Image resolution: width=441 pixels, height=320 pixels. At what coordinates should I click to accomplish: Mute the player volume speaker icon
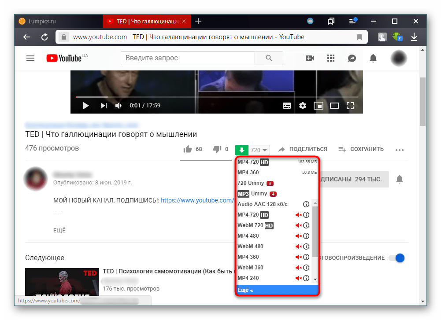[x=119, y=106]
